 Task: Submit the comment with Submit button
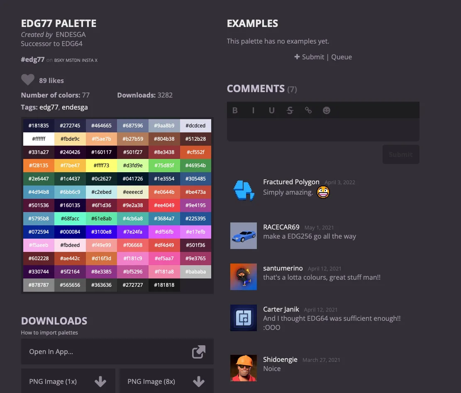[x=400, y=154]
